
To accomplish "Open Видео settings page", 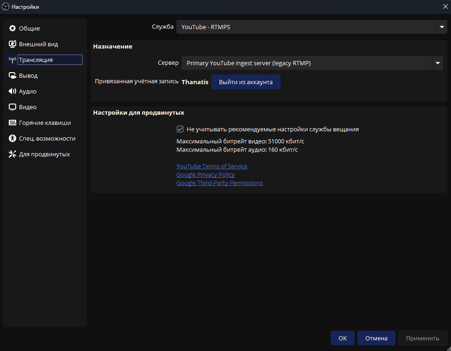I will pyautogui.click(x=44, y=107).
